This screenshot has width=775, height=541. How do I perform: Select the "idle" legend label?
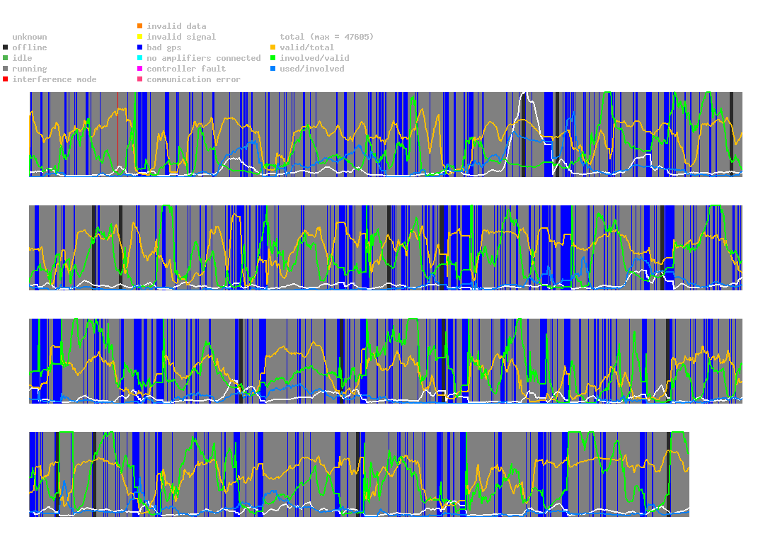click(x=22, y=58)
